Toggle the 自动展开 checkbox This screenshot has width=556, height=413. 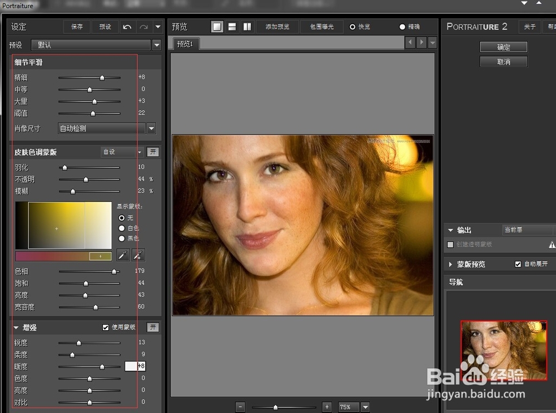(518, 263)
